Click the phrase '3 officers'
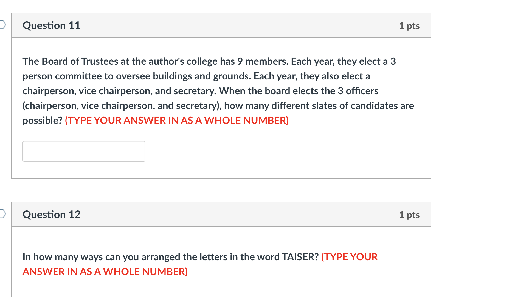 point(358,91)
